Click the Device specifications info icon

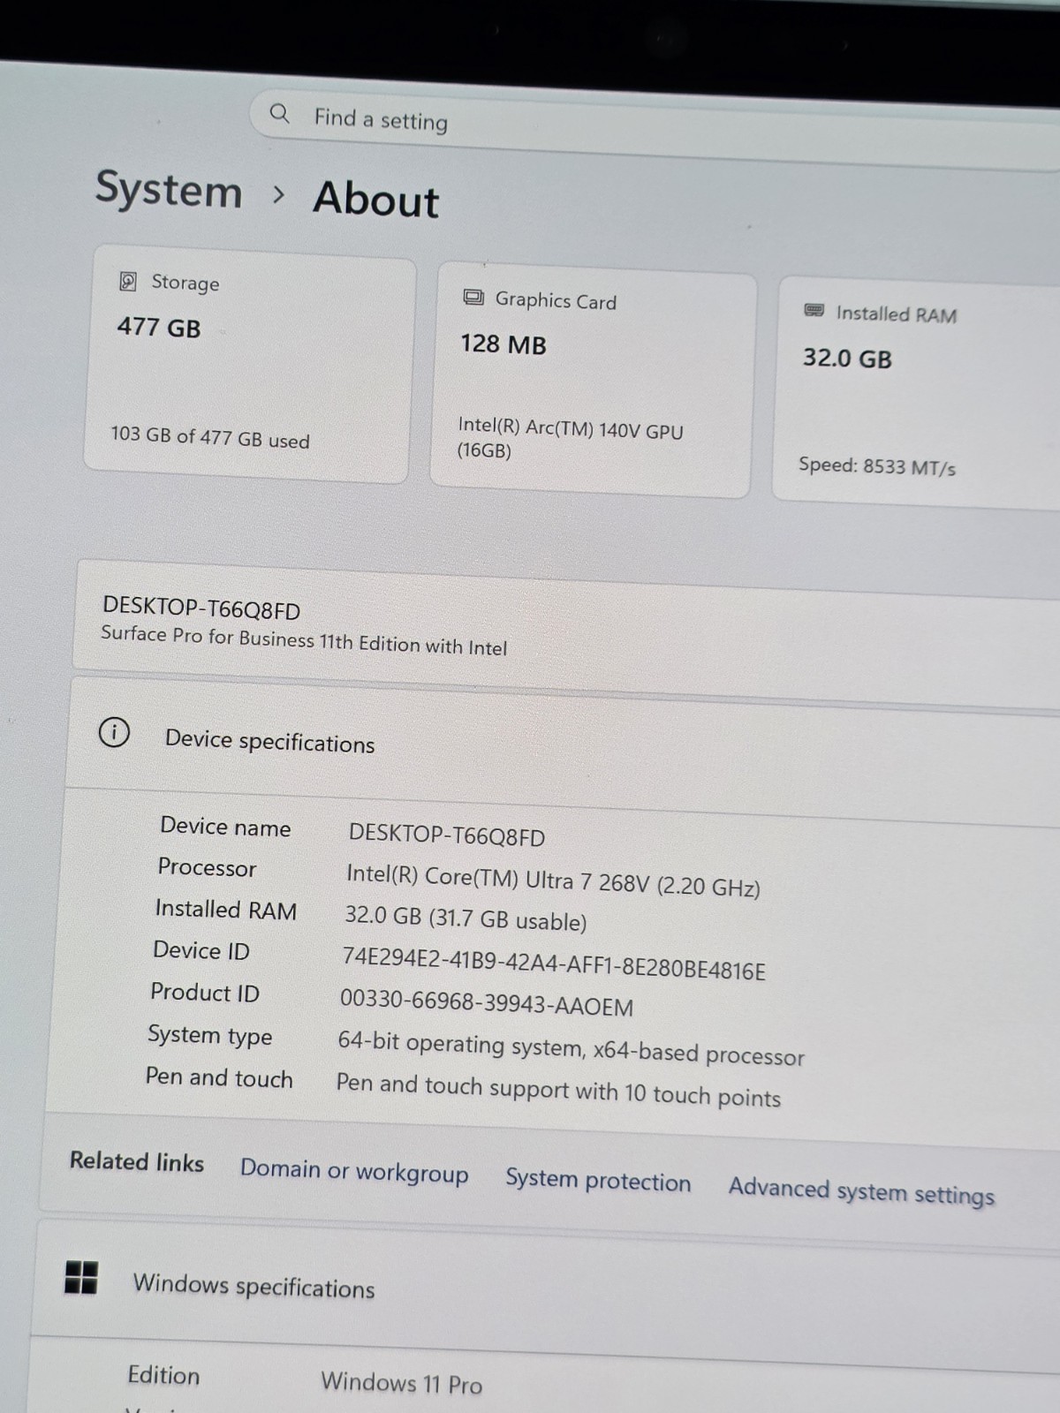point(114,732)
